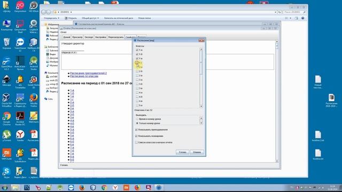Switch to Домой tab in report window
This screenshot has width=342, height=192.
pyautogui.click(x=66, y=37)
